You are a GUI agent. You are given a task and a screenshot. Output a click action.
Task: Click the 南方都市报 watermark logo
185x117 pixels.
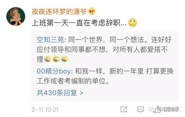[164, 109]
